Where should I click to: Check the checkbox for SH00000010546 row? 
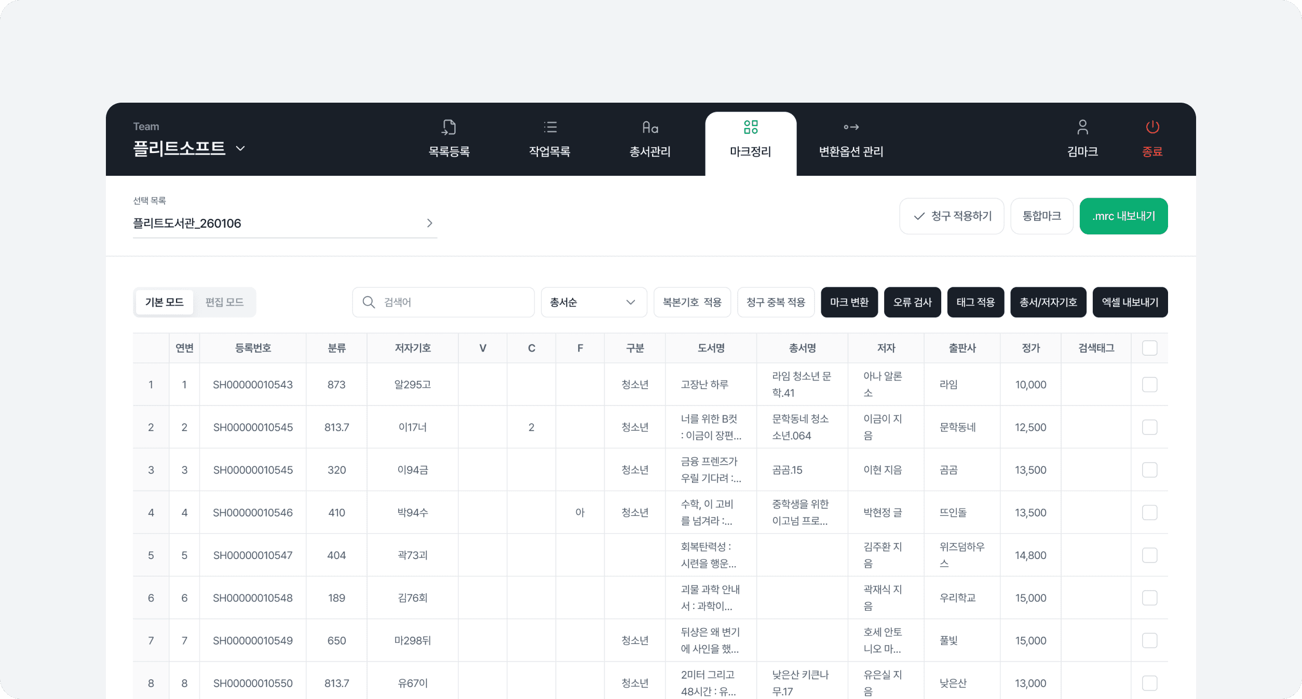(x=1149, y=513)
